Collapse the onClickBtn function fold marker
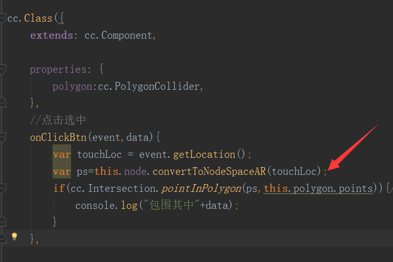Image resolution: width=393 pixels, height=262 pixels. point(3,137)
